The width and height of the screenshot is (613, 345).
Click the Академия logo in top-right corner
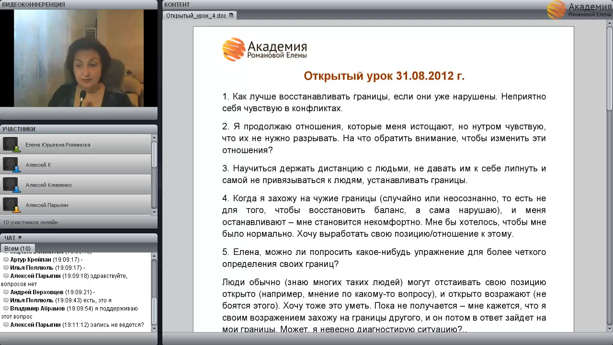coord(579,10)
